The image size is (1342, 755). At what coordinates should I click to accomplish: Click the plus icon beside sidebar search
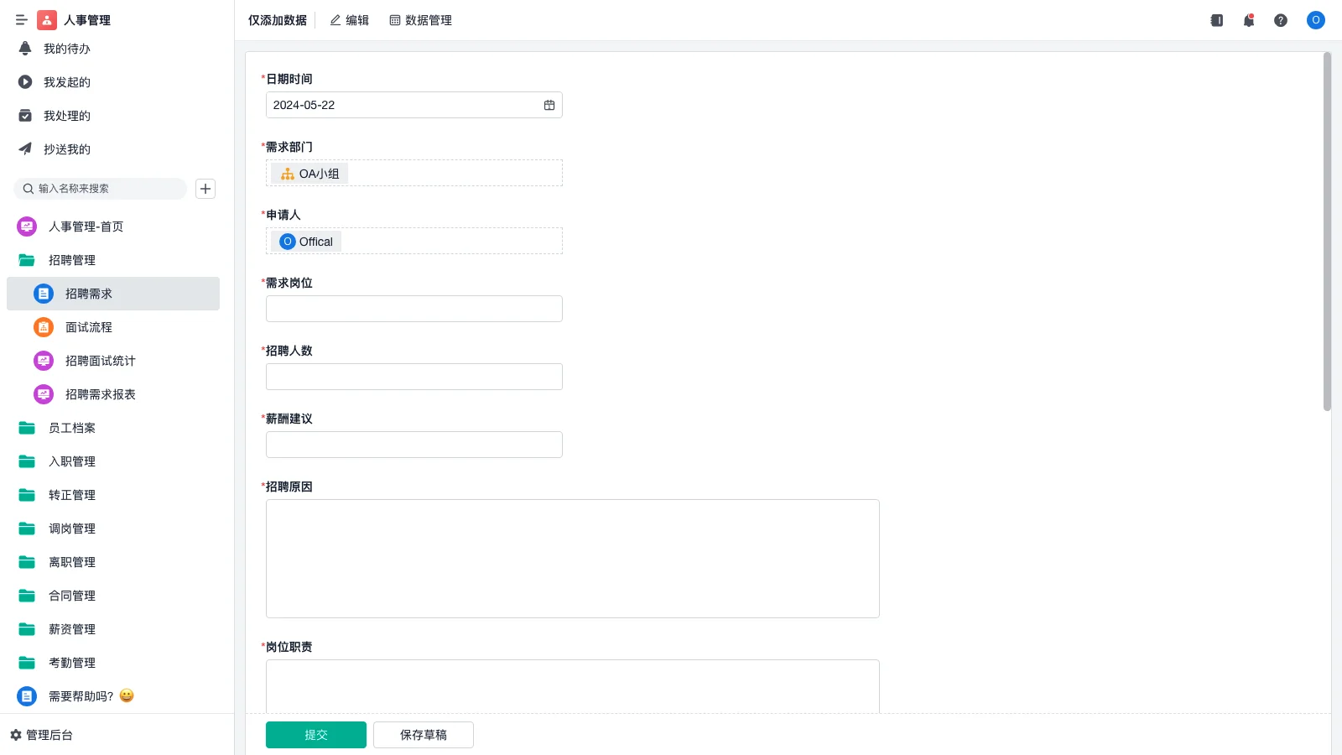pos(205,189)
